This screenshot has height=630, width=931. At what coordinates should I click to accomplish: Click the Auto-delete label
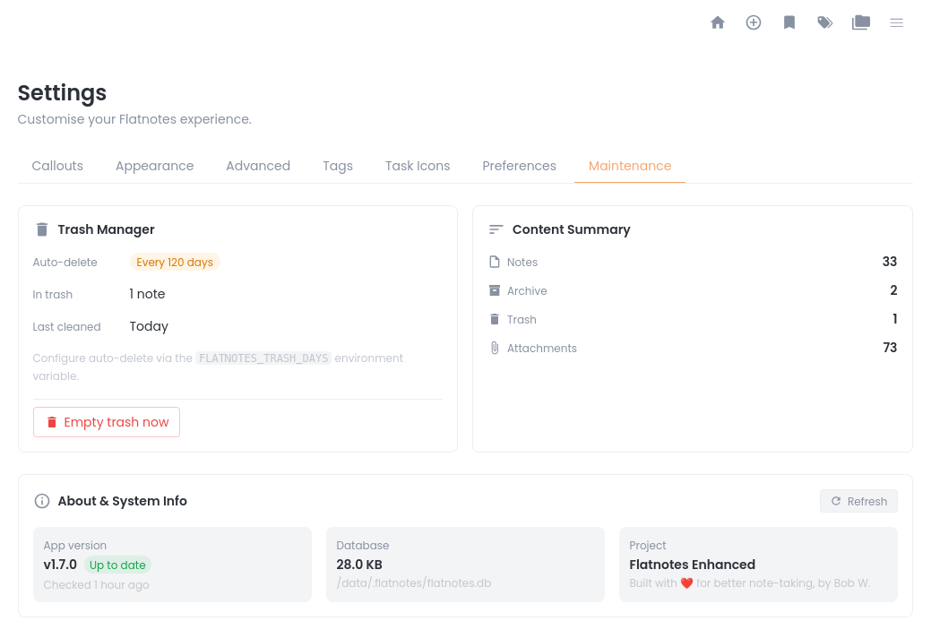click(x=65, y=263)
